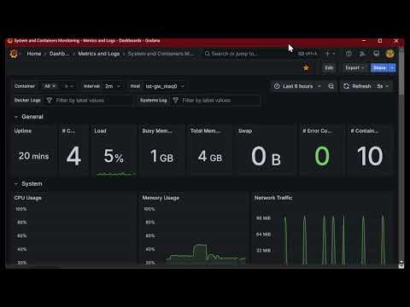Open the refresh interval 5s dropdown

(x=383, y=86)
